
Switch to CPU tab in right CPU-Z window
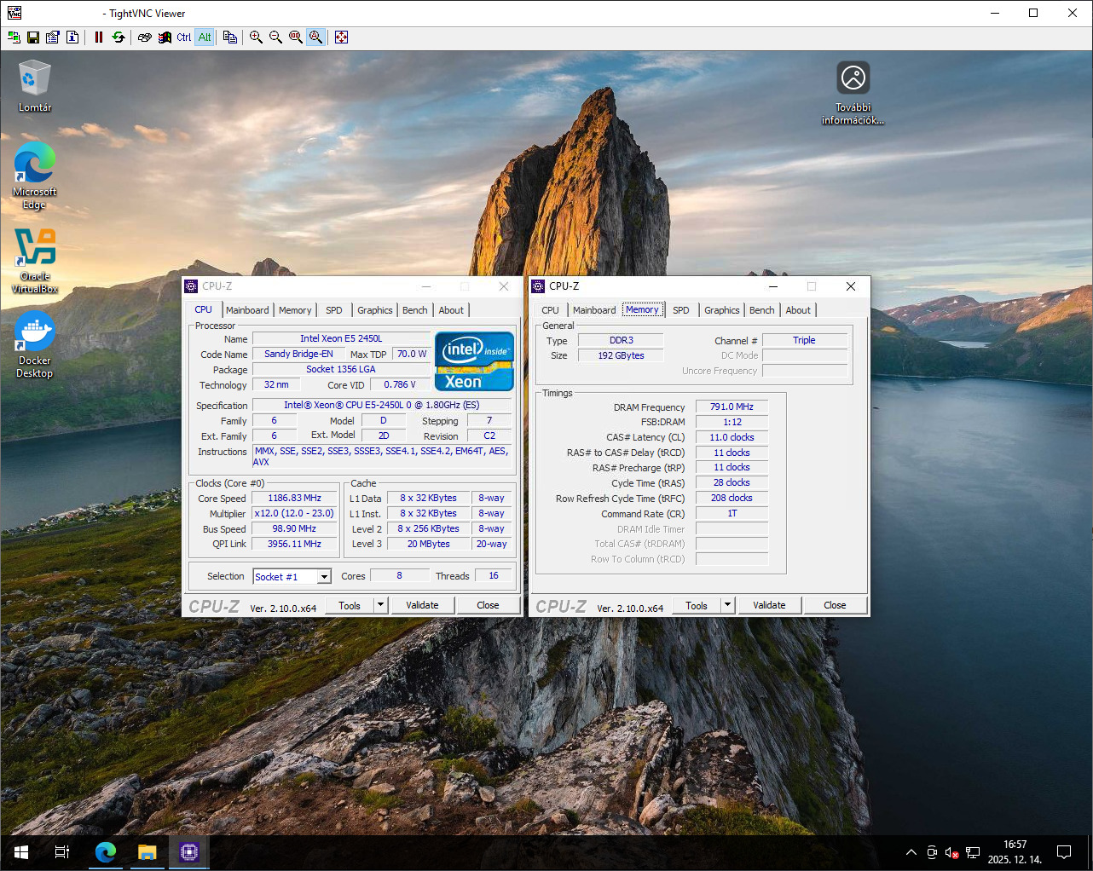coord(551,310)
